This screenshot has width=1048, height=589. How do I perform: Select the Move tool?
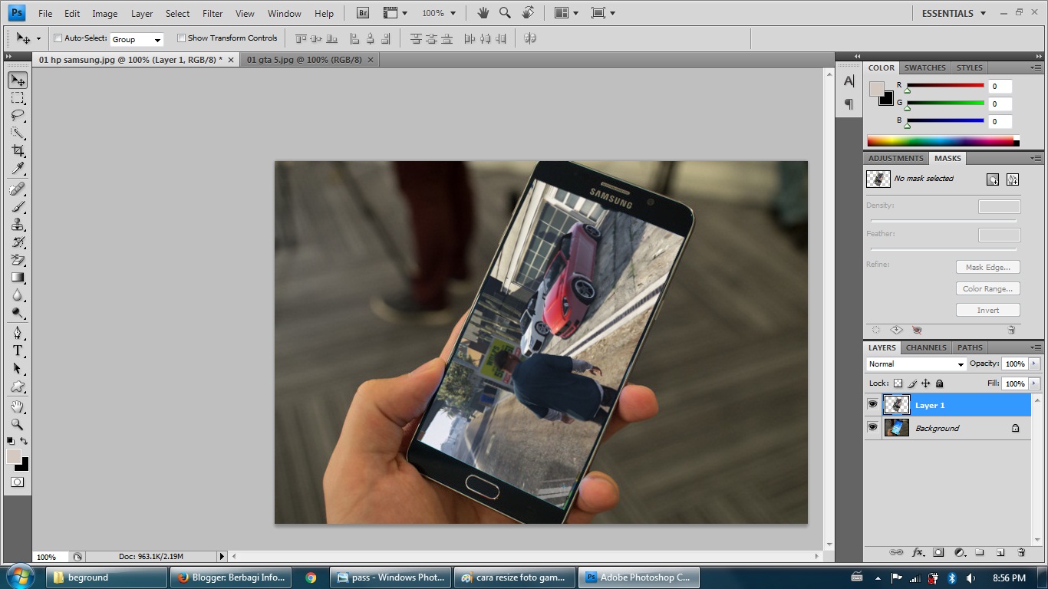(18, 81)
